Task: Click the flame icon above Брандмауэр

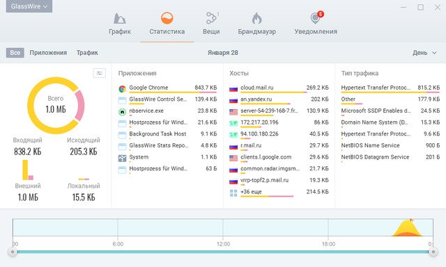Action: click(256, 19)
